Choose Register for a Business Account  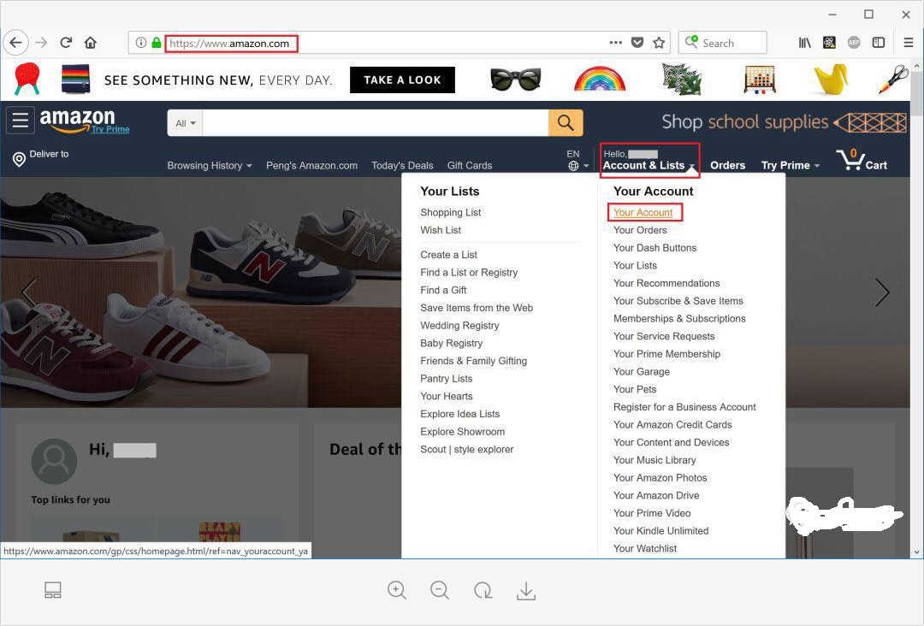pyautogui.click(x=684, y=407)
